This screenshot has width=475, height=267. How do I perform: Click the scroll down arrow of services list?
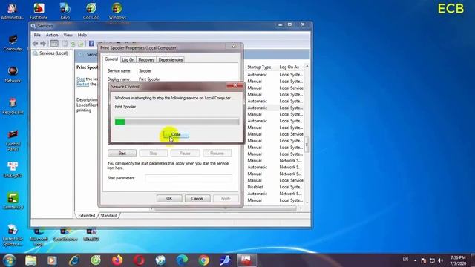(x=307, y=202)
